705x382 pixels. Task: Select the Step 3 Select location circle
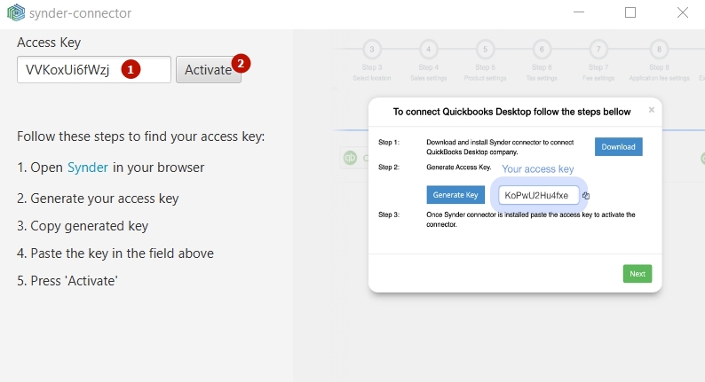pos(372,50)
